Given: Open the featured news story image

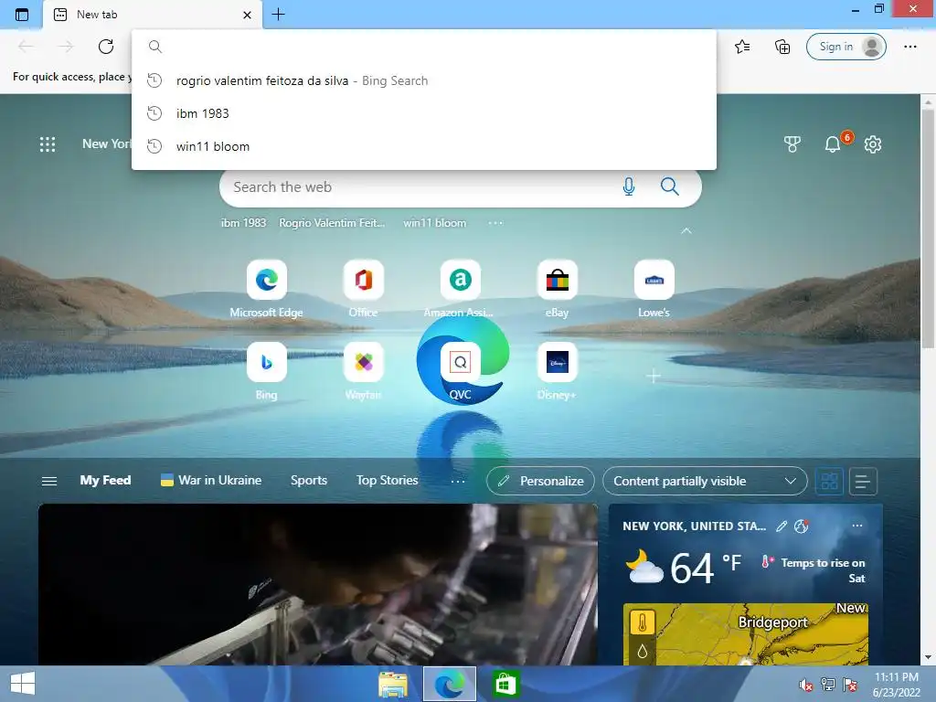Looking at the screenshot, I should [x=318, y=584].
